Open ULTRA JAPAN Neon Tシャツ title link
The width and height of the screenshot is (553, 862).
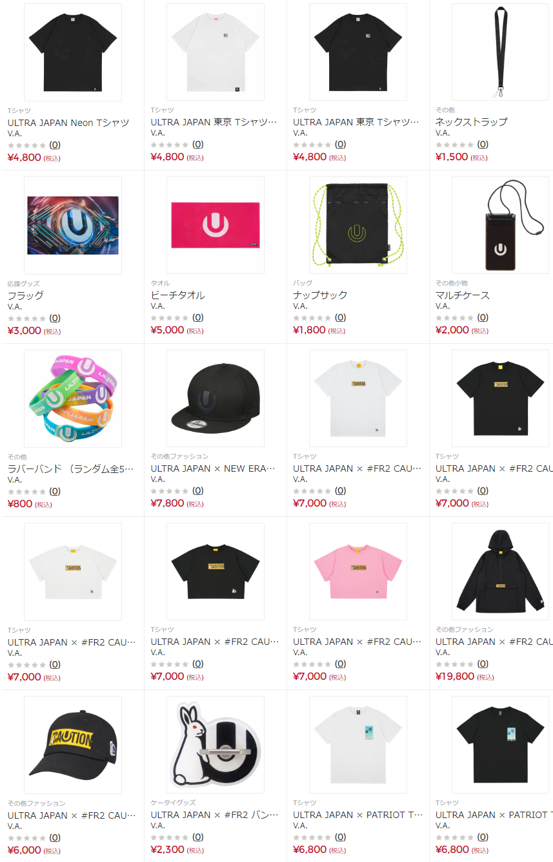[x=68, y=122]
